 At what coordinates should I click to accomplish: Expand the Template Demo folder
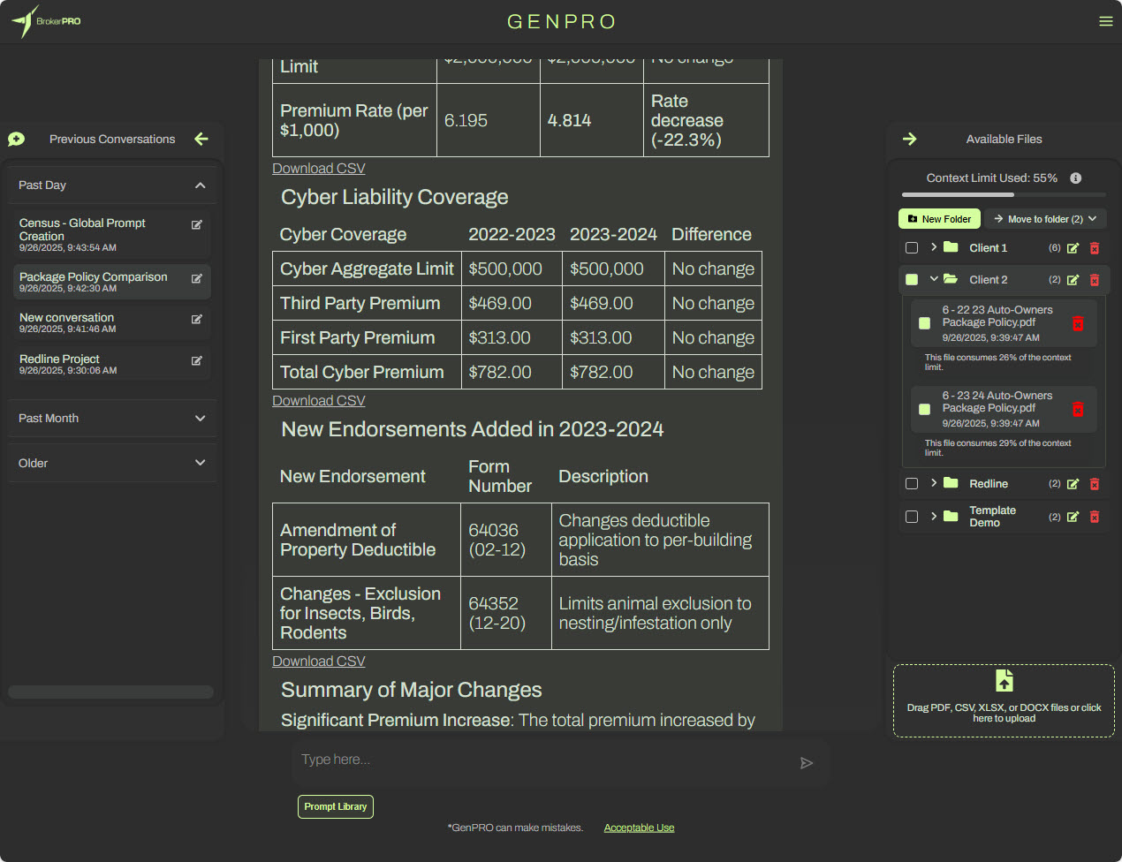point(934,517)
